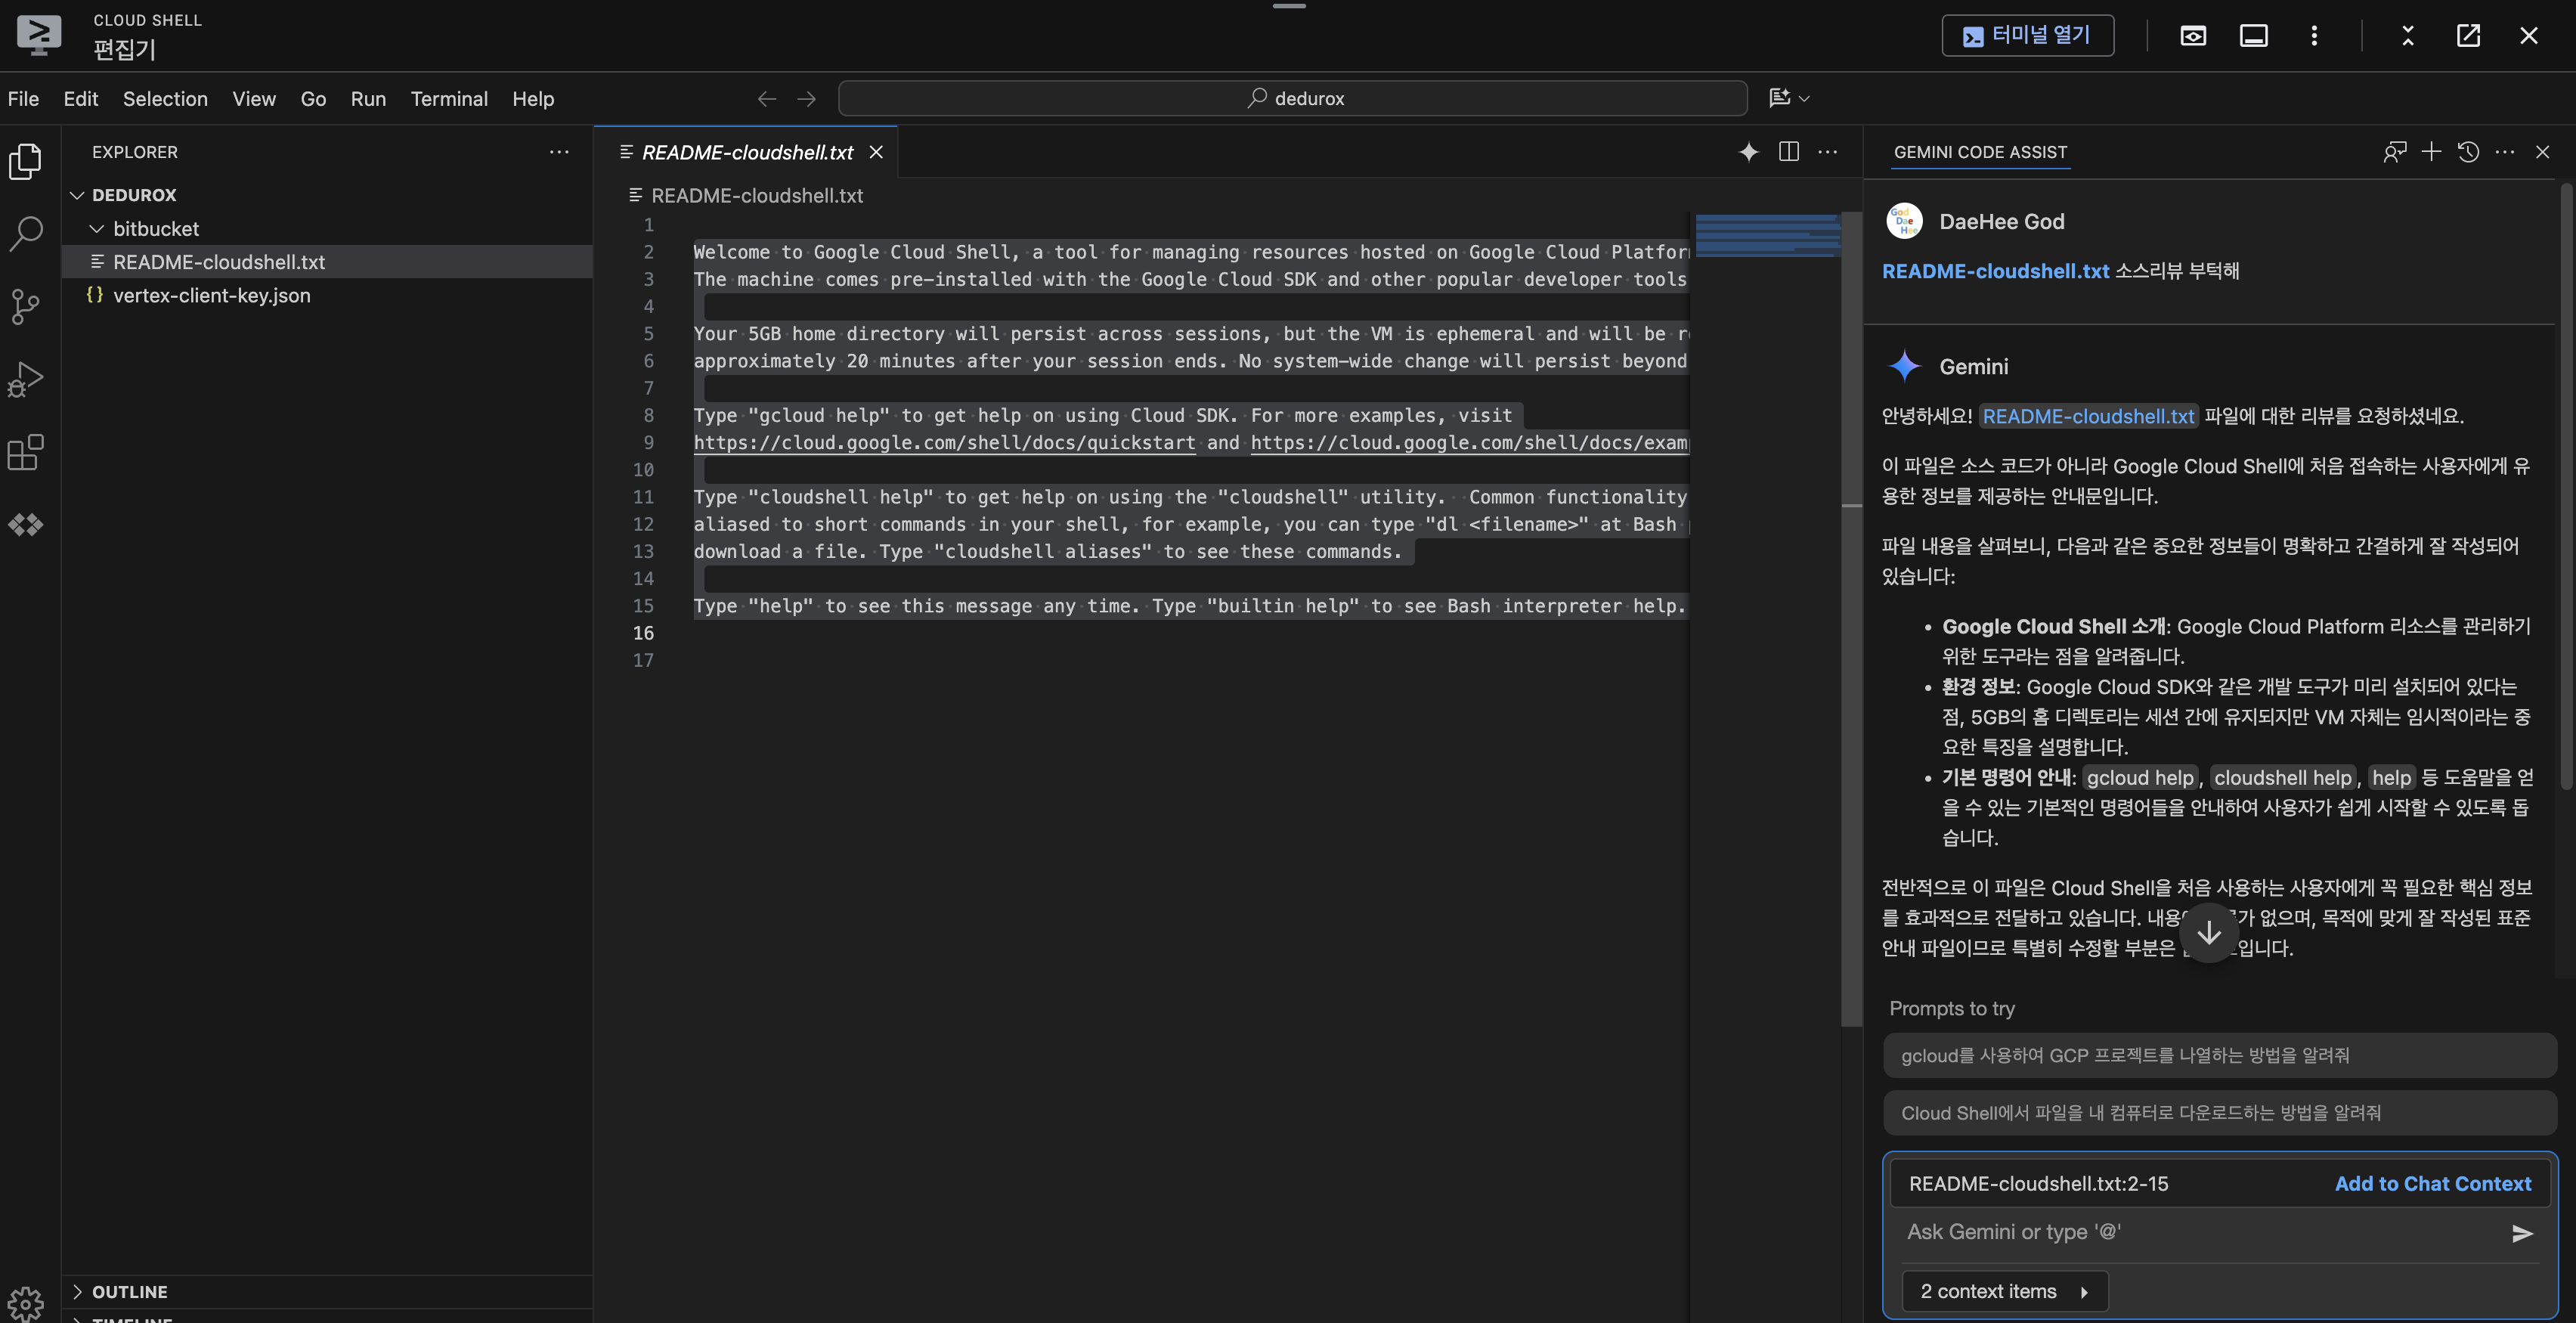Start a new Gemini chat with plus icon
The image size is (2576, 1323).
coord(2431,152)
